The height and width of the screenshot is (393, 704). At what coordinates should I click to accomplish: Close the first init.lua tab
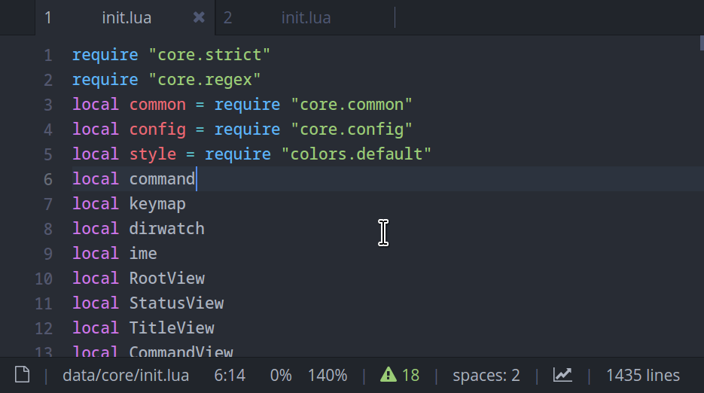[199, 17]
